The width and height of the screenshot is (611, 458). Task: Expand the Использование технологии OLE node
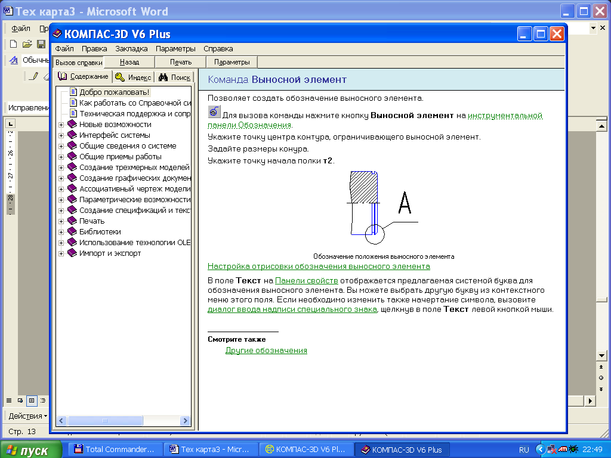(x=61, y=243)
